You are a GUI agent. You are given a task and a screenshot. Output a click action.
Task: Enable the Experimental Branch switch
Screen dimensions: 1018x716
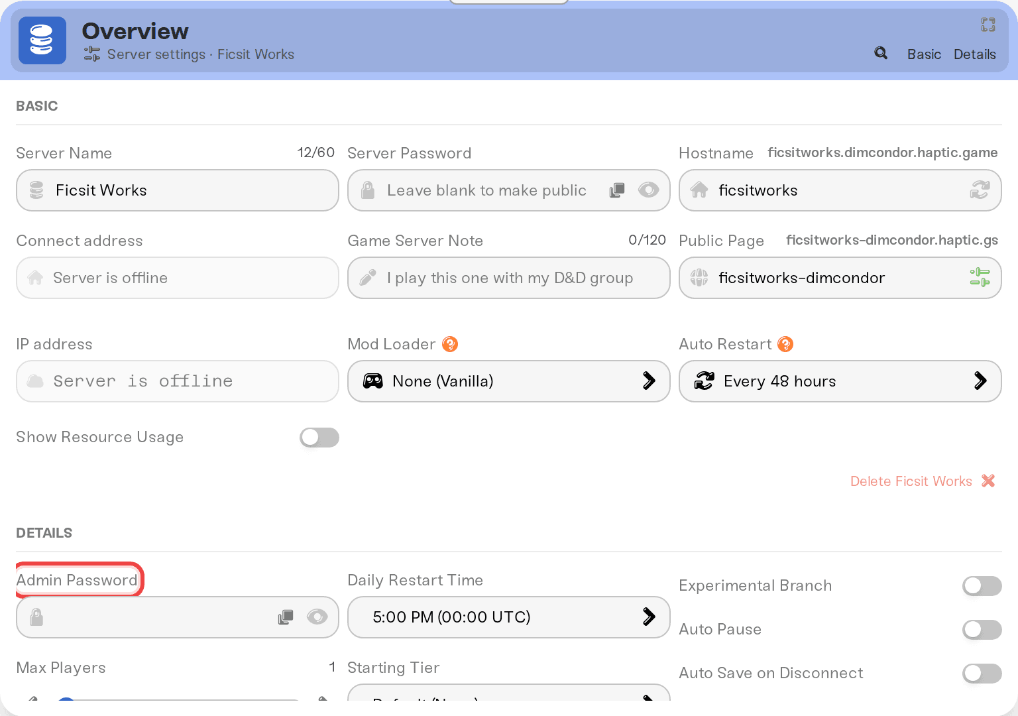coord(982,586)
